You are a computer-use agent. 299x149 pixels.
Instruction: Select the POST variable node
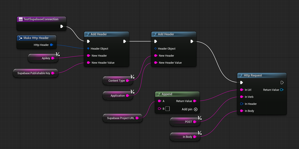[x=185, y=122]
